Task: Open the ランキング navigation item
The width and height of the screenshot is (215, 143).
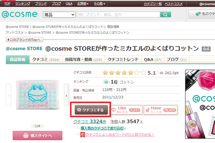Action: click(x=23, y=4)
